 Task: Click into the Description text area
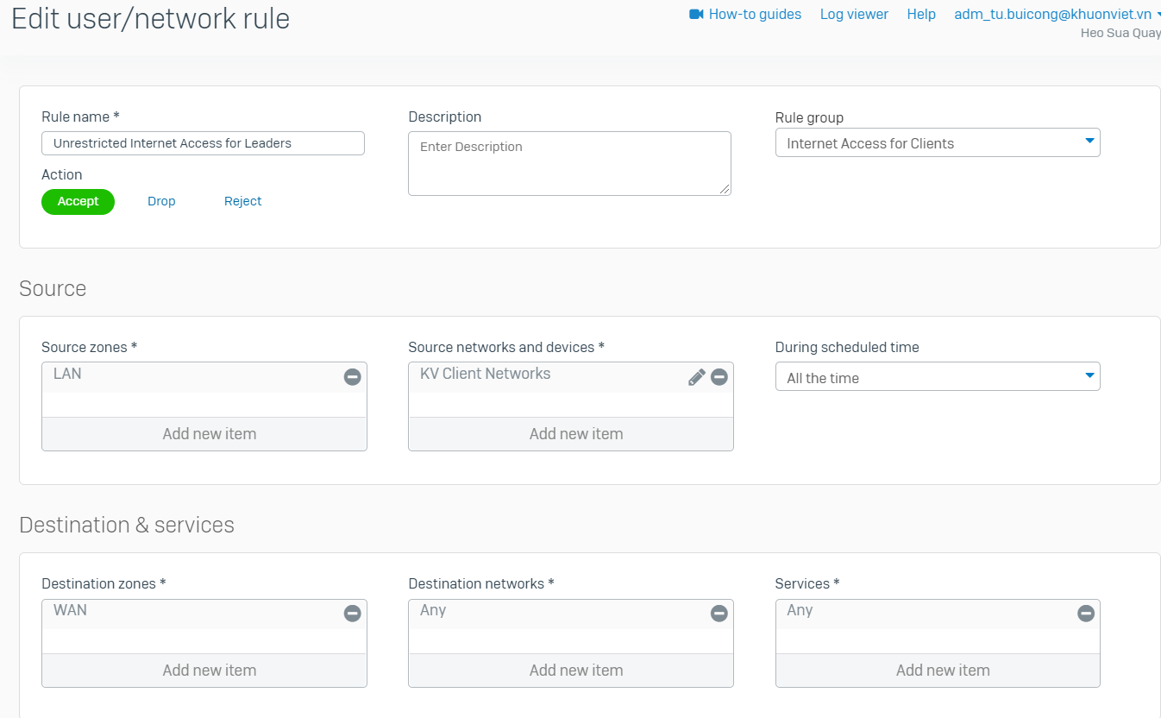(x=569, y=163)
